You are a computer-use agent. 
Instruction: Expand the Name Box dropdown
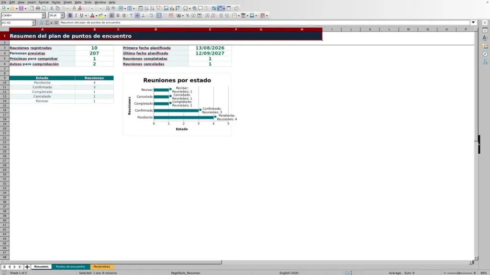pyautogui.click(x=33, y=23)
